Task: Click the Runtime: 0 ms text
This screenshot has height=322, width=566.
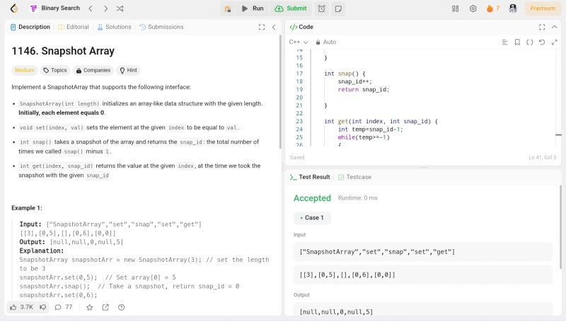Action: [358, 198]
